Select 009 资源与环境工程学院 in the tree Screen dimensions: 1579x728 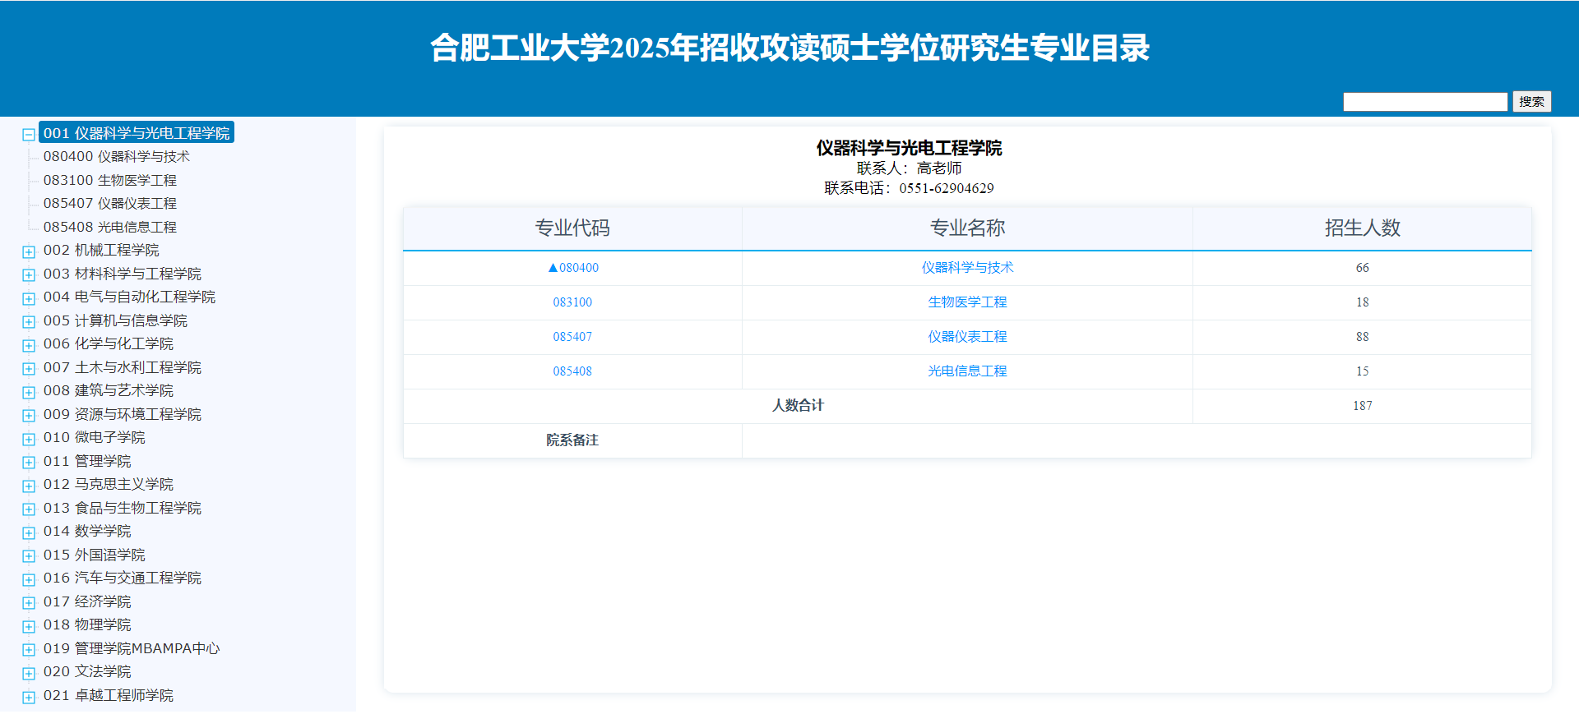123,414
